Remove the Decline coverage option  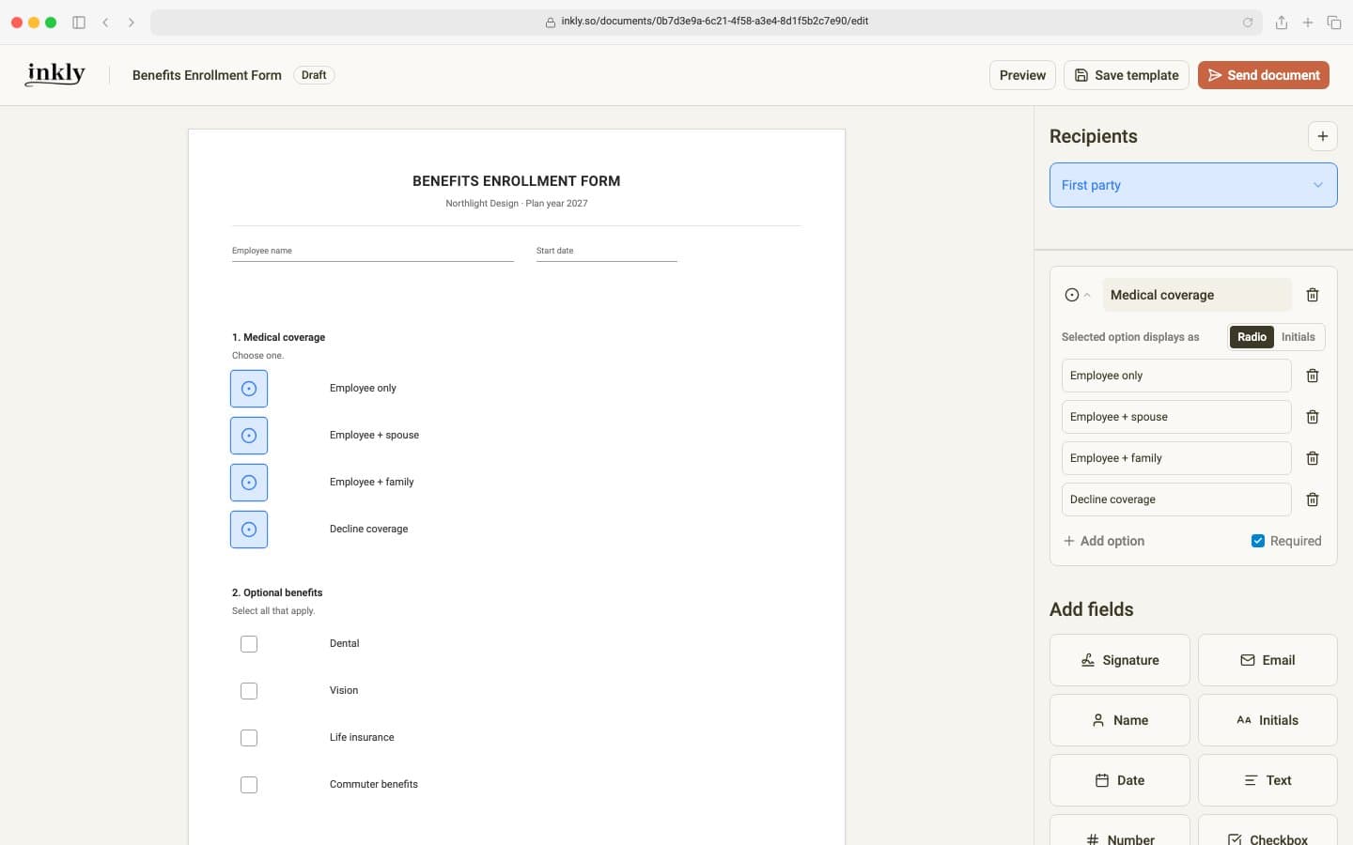1313,499
